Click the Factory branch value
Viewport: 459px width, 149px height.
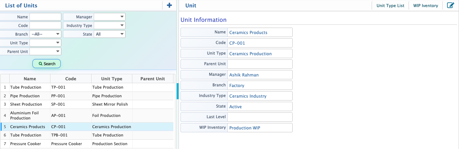click(237, 85)
